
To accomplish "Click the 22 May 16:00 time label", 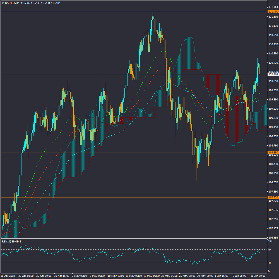I will coord(169,275).
